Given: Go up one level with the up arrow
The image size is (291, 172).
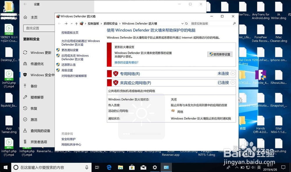Looking at the screenshot, I should point(77,24).
